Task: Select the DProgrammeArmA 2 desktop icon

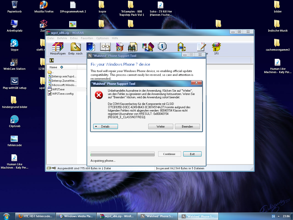Action: 73,7
